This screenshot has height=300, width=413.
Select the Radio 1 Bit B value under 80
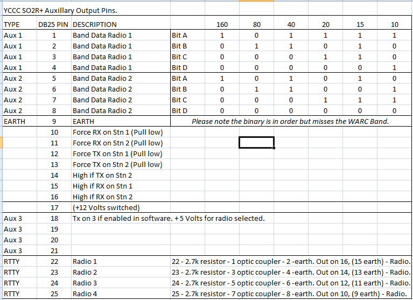tap(256, 46)
